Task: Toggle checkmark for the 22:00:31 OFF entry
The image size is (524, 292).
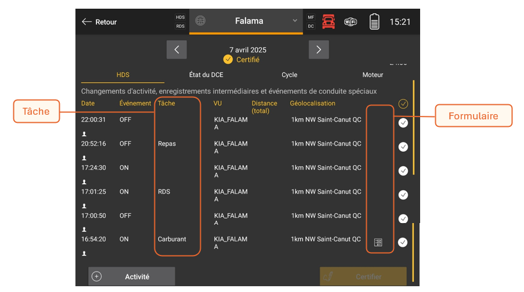Action: (403, 123)
